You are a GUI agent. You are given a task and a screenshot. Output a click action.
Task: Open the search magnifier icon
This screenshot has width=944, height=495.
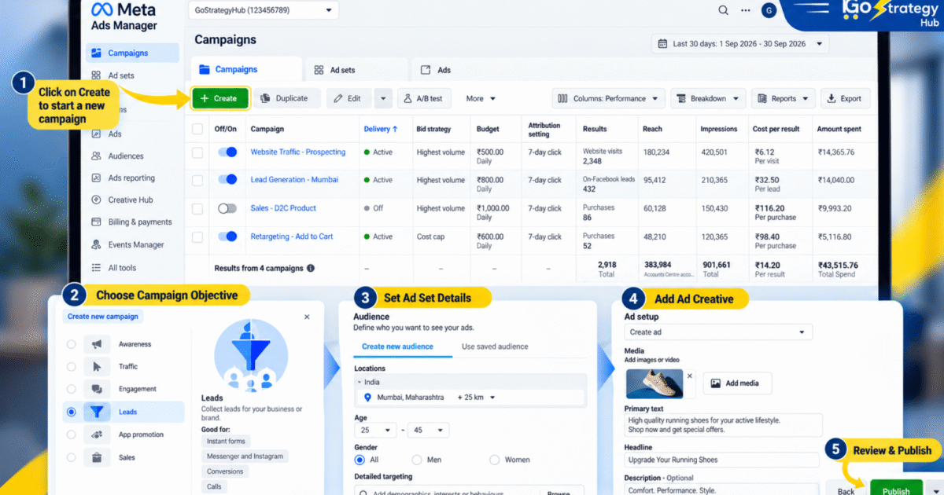(x=723, y=10)
